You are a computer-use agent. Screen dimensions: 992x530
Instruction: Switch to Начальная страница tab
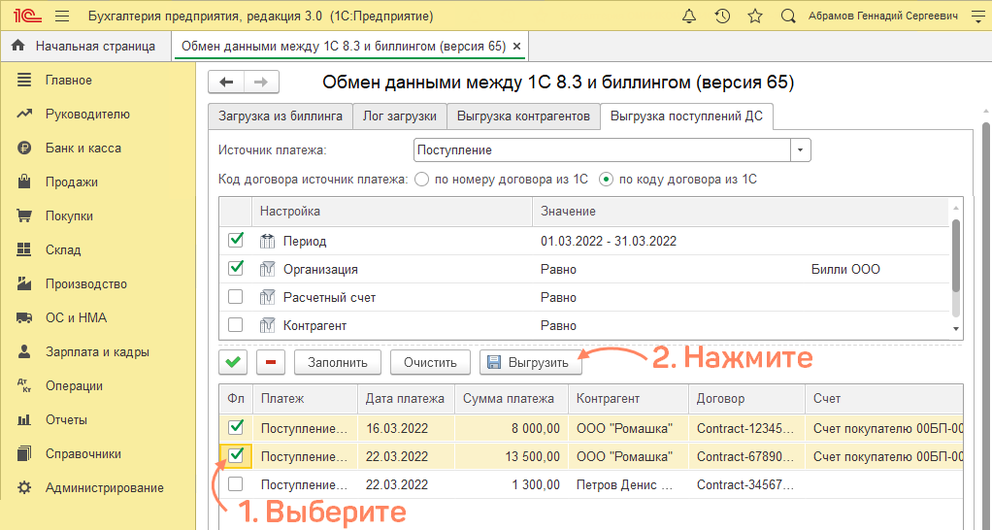coord(85,47)
